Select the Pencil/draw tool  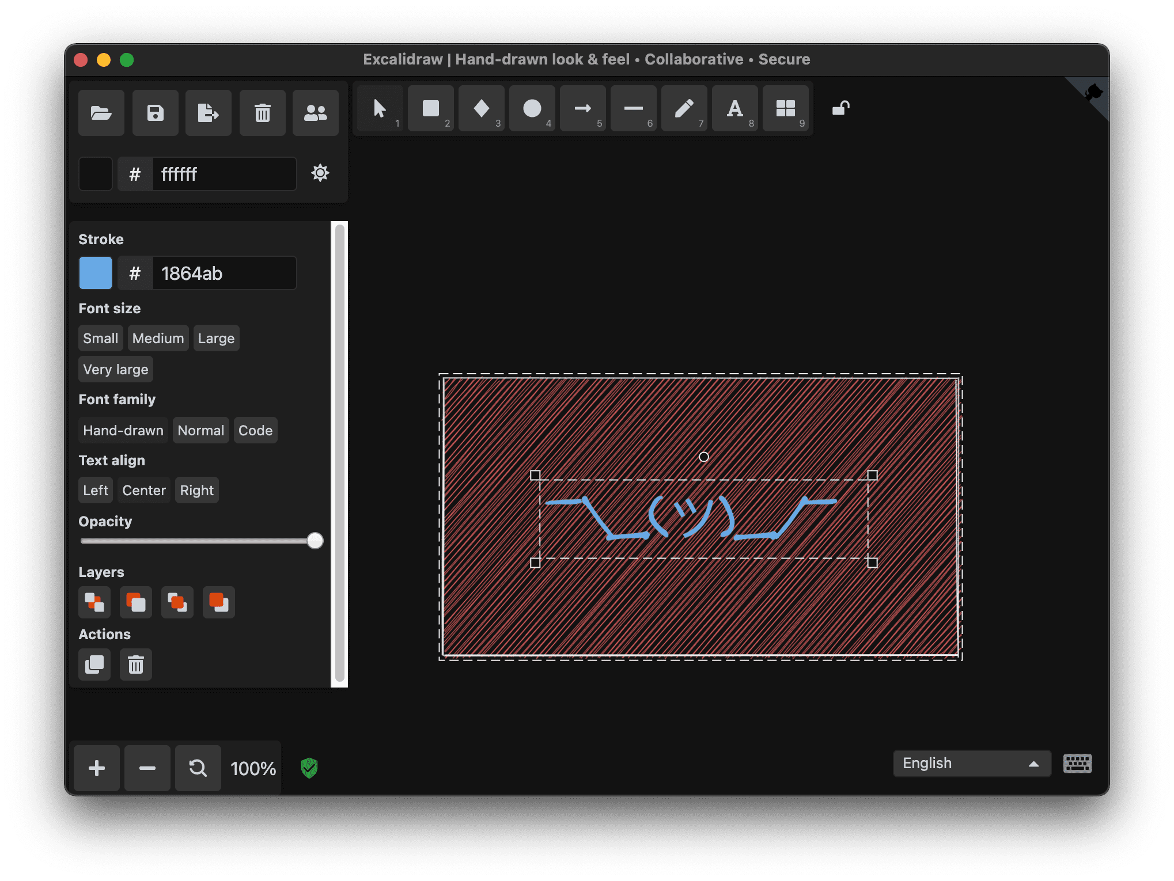[x=686, y=110]
